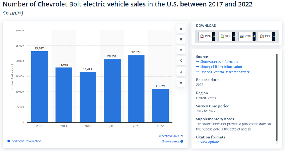Screen dimensions: 285x151
Task: Click the print chart icon
Action: tap(181, 83)
